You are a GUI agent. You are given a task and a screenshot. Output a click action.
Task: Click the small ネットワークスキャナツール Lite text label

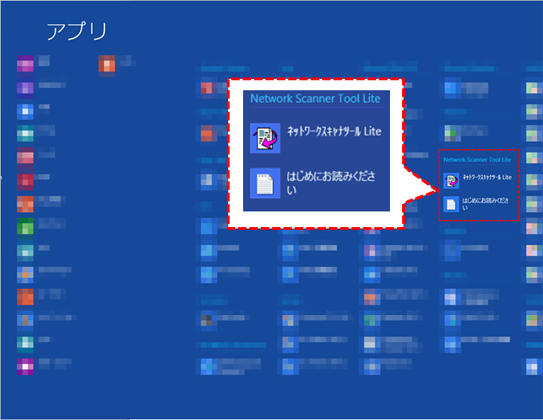tap(487, 177)
